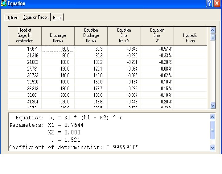Close the Equation dialog window
The width and height of the screenshot is (222, 174).
(x=217, y=3)
